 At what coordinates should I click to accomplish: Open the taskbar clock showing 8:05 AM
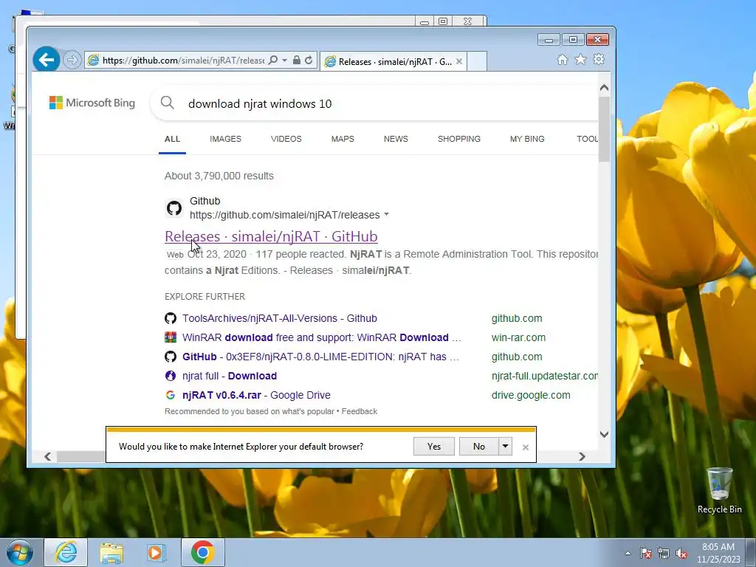(718, 553)
